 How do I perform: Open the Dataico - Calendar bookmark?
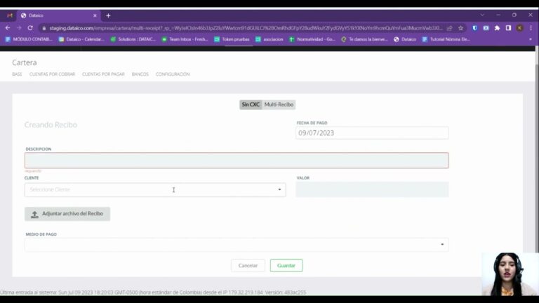[x=82, y=39]
